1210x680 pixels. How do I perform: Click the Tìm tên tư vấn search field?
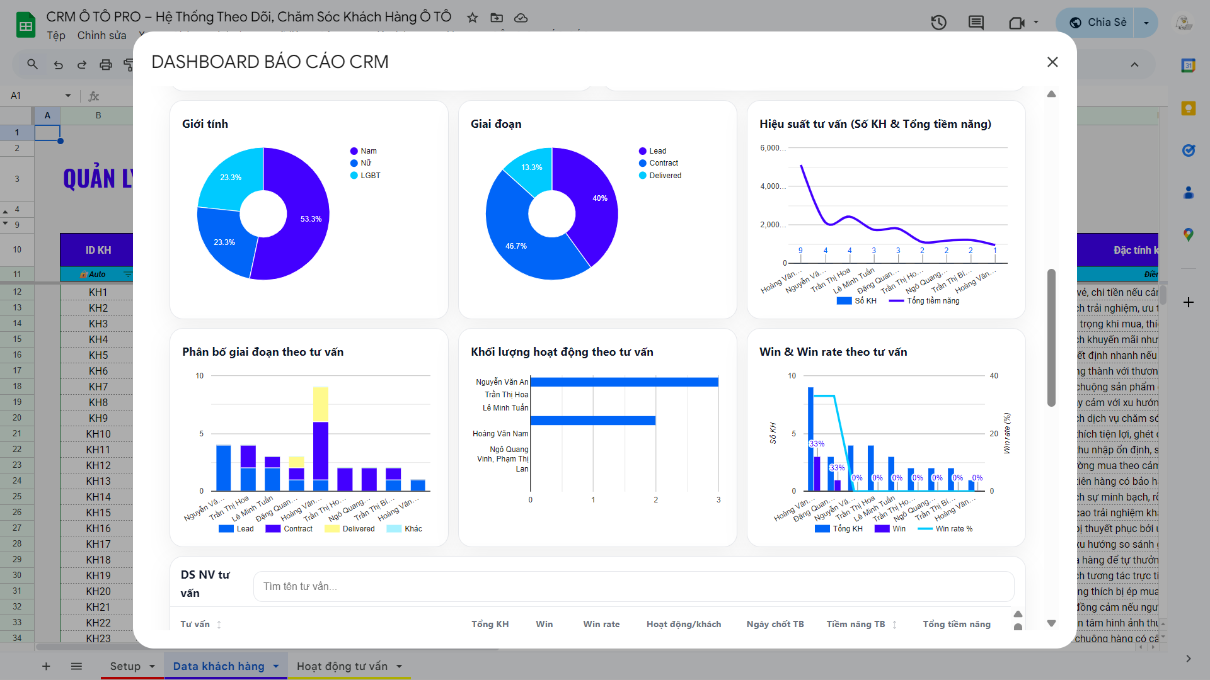(x=633, y=586)
